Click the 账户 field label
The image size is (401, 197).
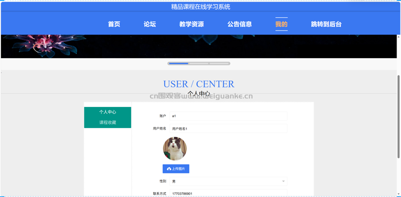[163, 116]
